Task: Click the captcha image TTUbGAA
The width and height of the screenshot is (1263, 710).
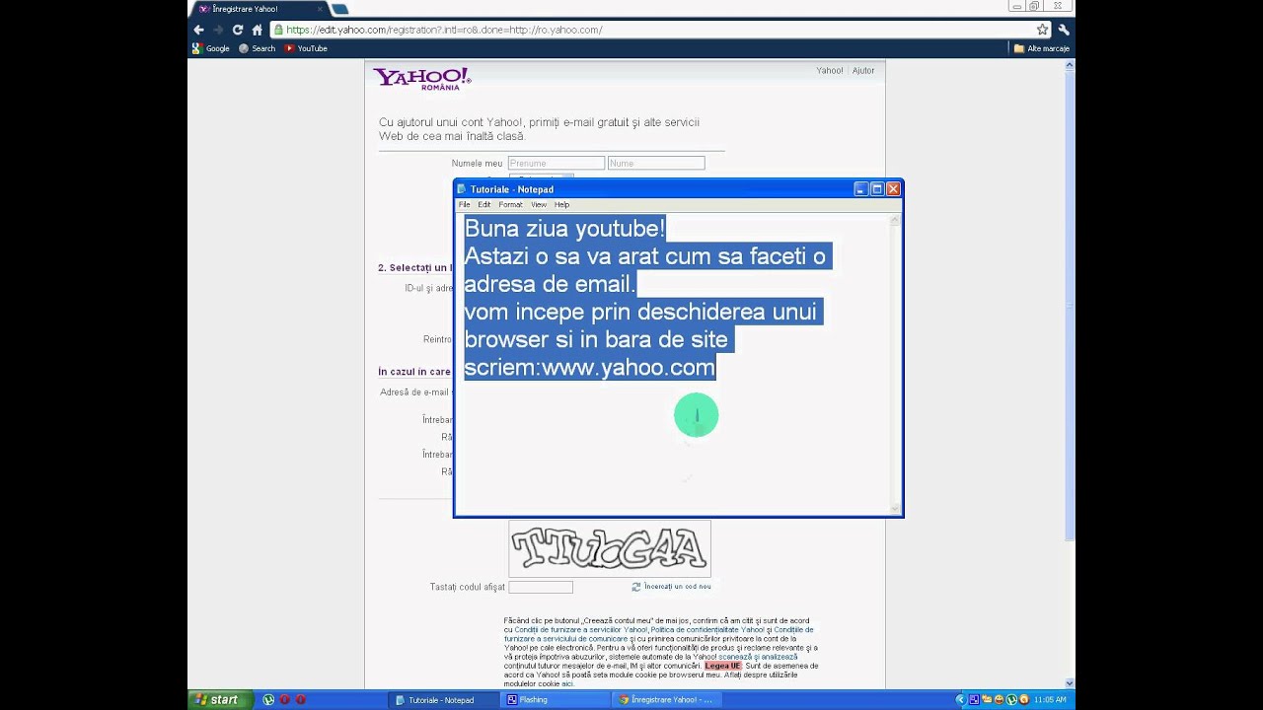Action: point(609,548)
